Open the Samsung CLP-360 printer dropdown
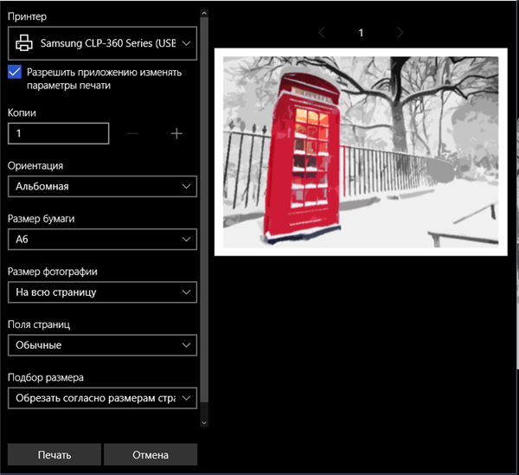 [102, 43]
